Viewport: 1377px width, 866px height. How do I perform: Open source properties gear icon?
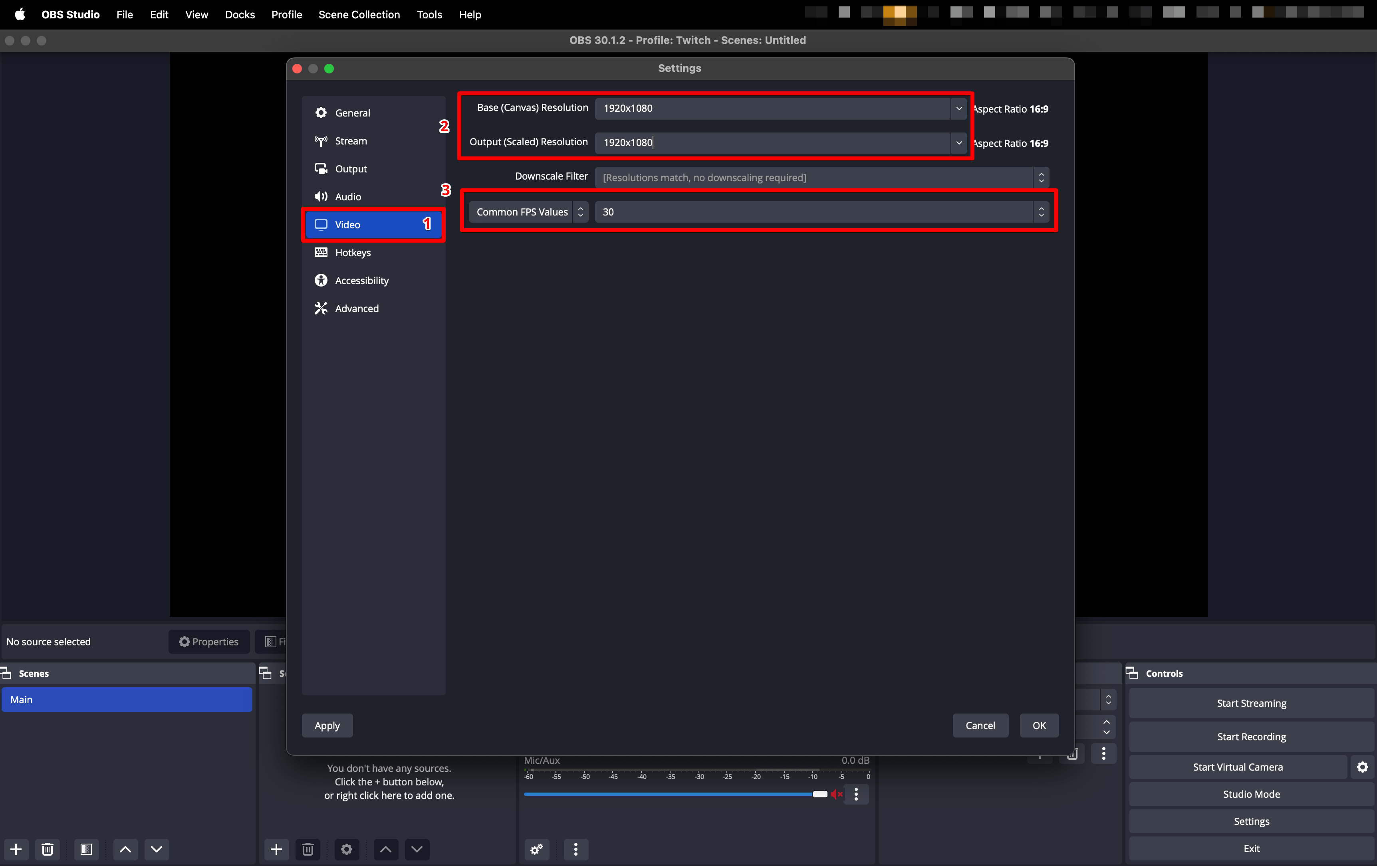(x=347, y=849)
